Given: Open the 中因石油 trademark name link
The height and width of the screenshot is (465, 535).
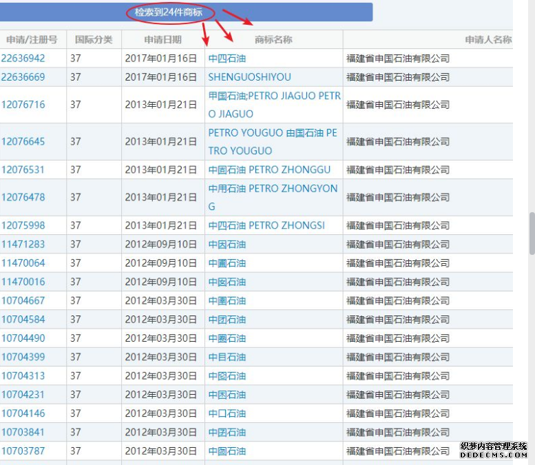Looking at the screenshot, I should [227, 245].
